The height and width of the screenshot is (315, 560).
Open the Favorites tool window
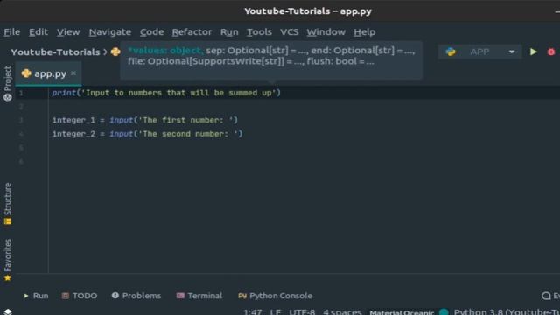tap(8, 260)
